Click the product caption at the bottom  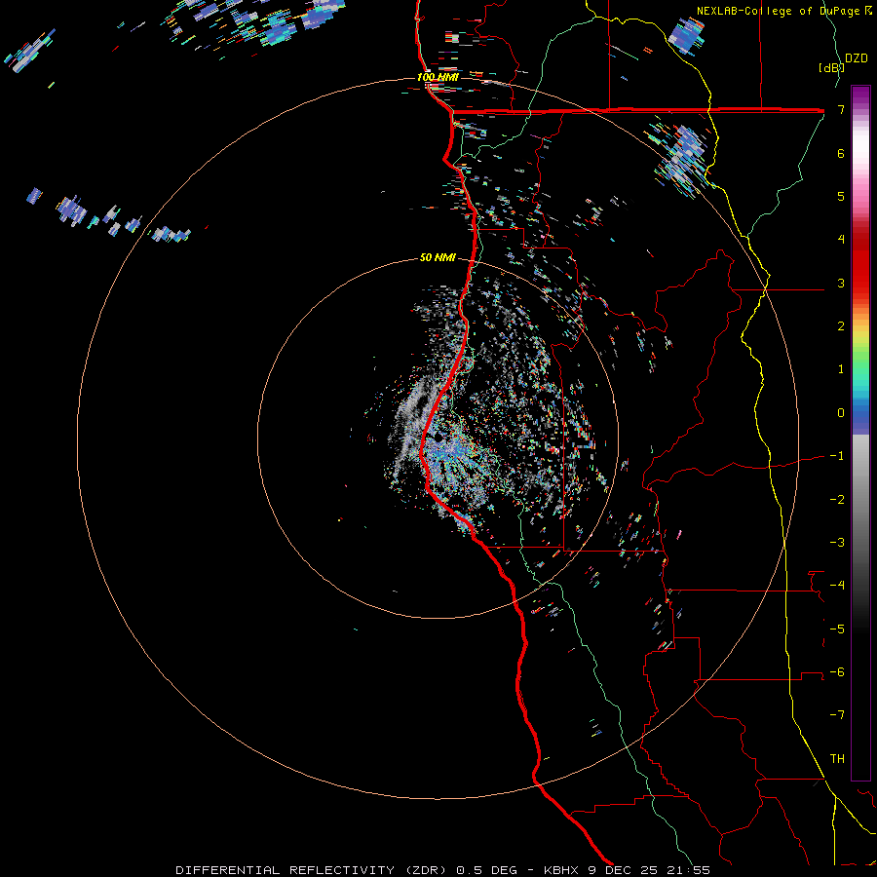[x=442, y=870]
